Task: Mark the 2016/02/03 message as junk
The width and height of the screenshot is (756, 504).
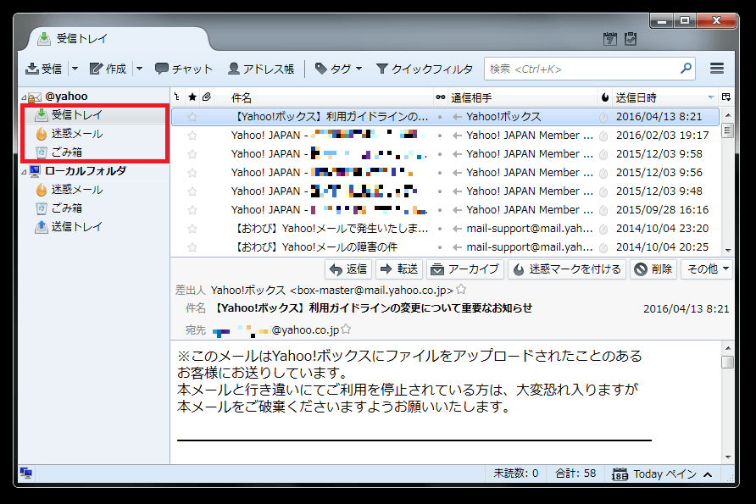Action: tap(603, 136)
